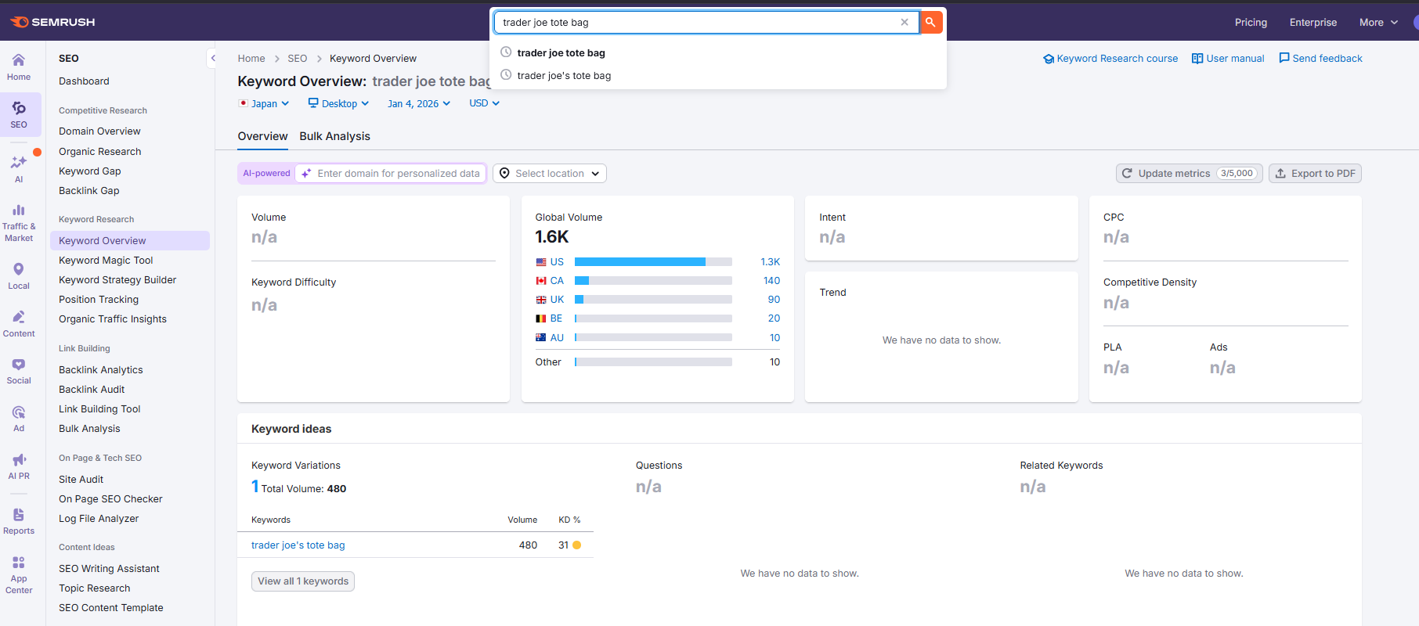
Task: Open Pricing in the top bar
Action: pyautogui.click(x=1251, y=22)
